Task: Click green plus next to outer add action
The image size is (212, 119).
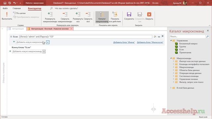Action: pyautogui.click(x=10, y=51)
